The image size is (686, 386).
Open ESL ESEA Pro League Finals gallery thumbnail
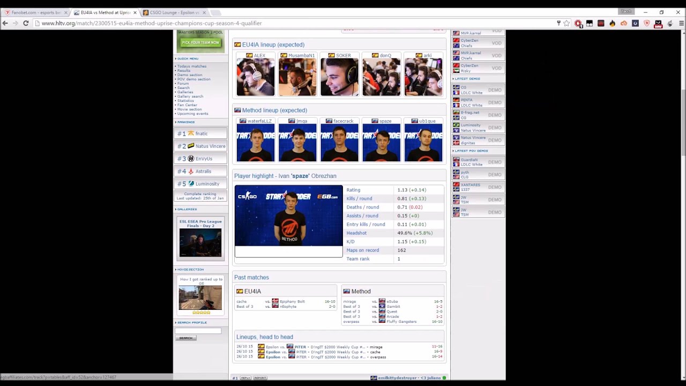tap(200, 243)
